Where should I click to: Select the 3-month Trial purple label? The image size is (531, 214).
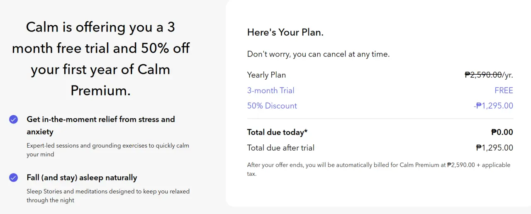point(270,90)
